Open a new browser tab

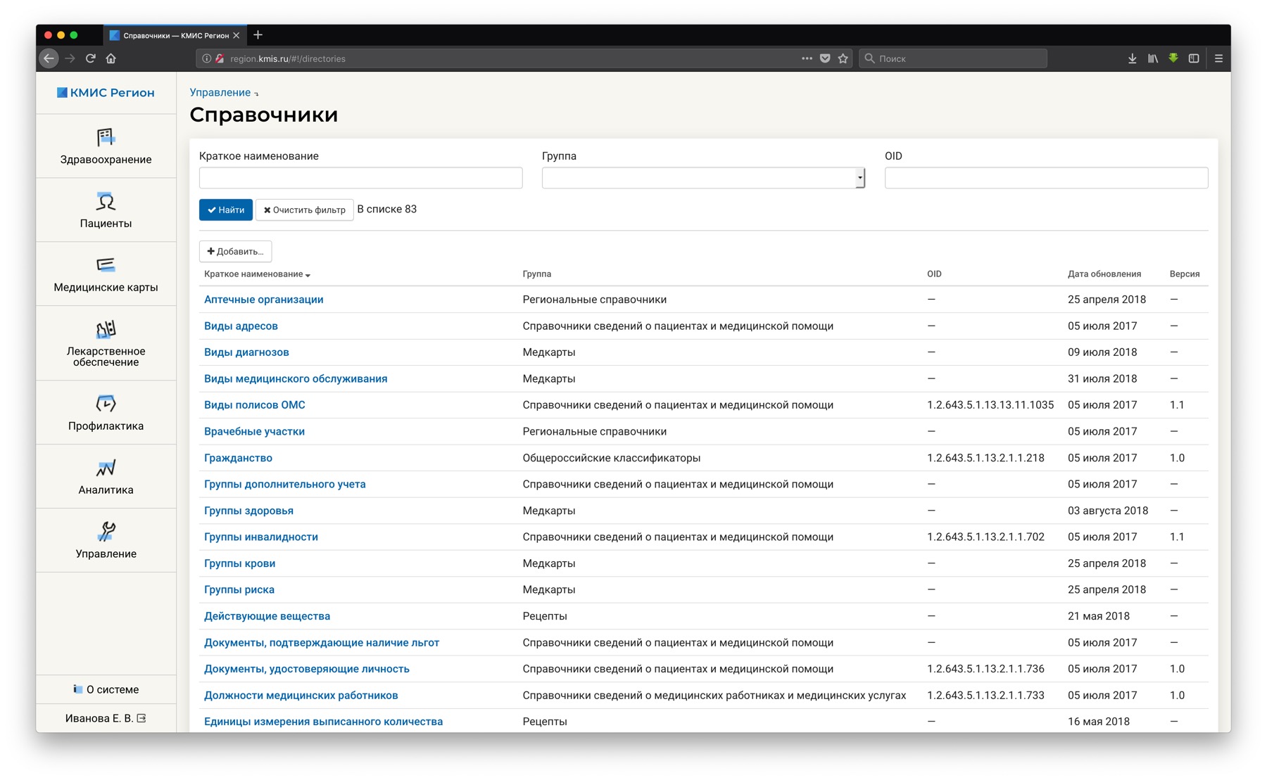tap(258, 34)
